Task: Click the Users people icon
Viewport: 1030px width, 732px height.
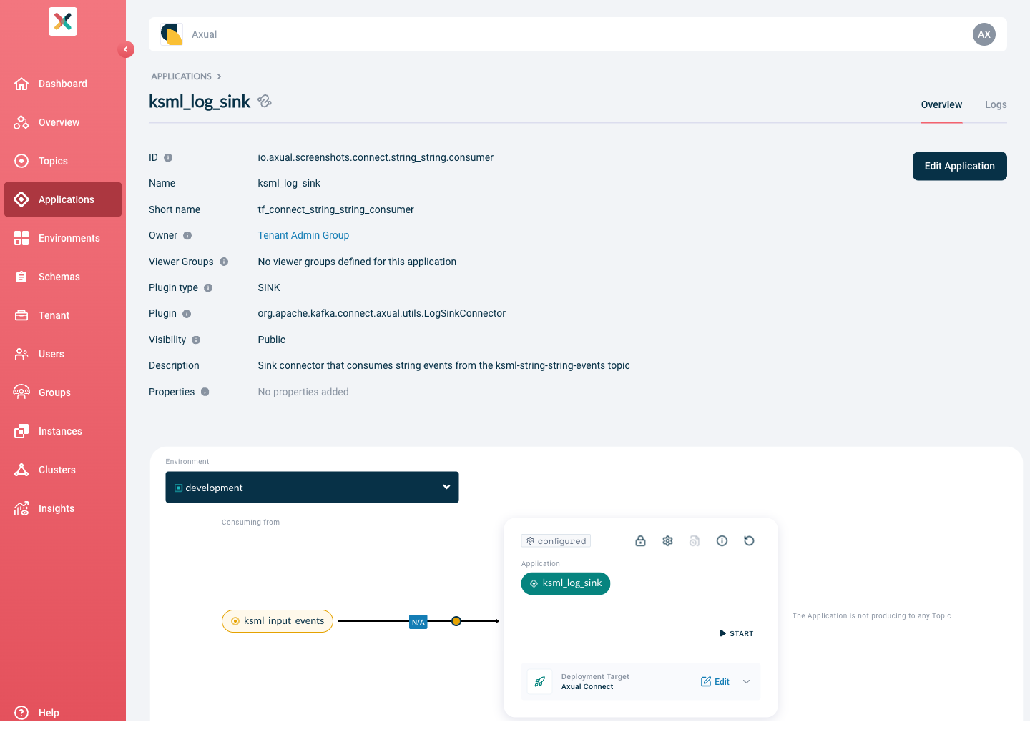Action: 21,354
